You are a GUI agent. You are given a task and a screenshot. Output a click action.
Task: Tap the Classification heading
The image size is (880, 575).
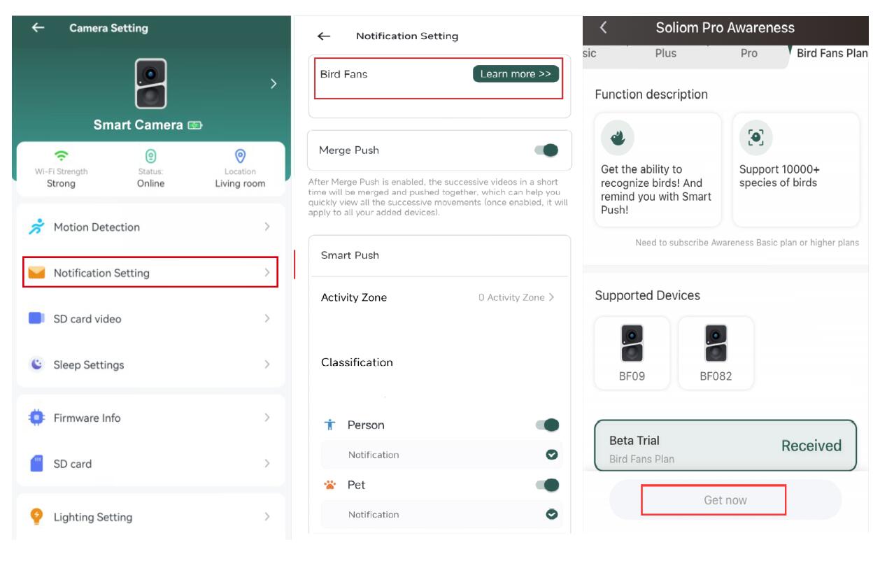357,362
